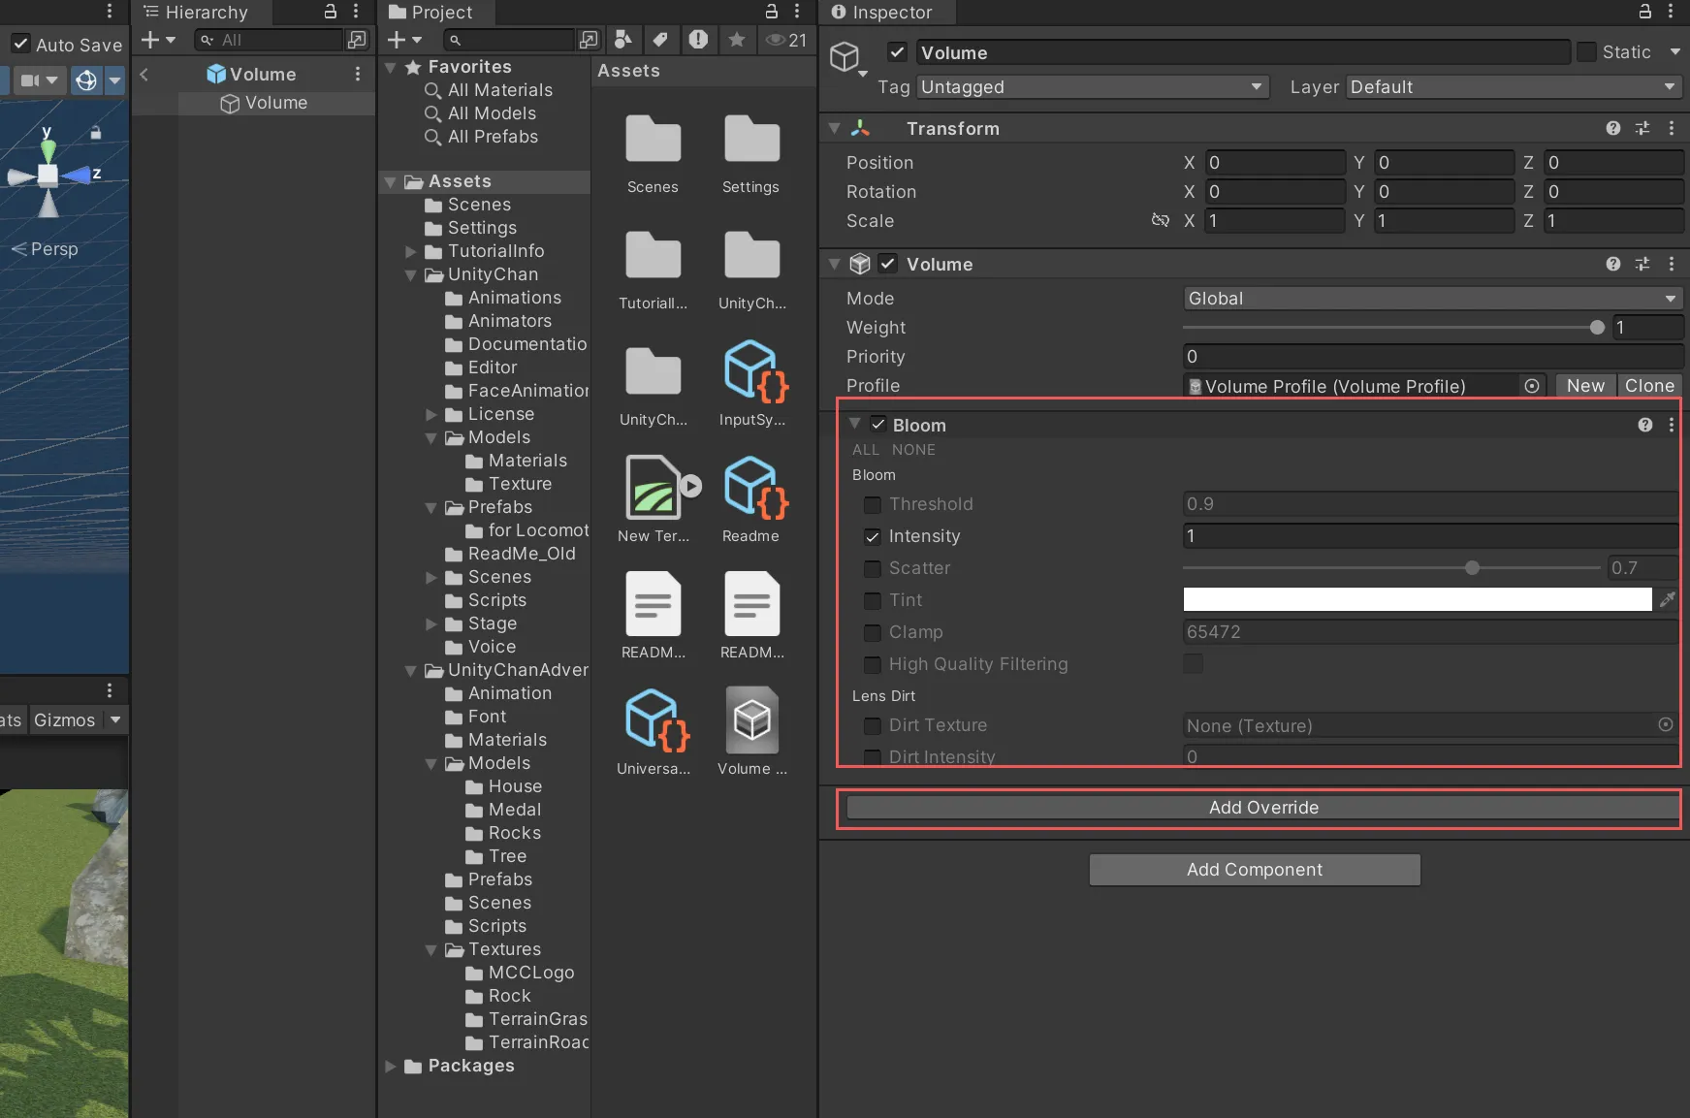
Task: Toggle the Inspector lock icon
Action: [1644, 12]
